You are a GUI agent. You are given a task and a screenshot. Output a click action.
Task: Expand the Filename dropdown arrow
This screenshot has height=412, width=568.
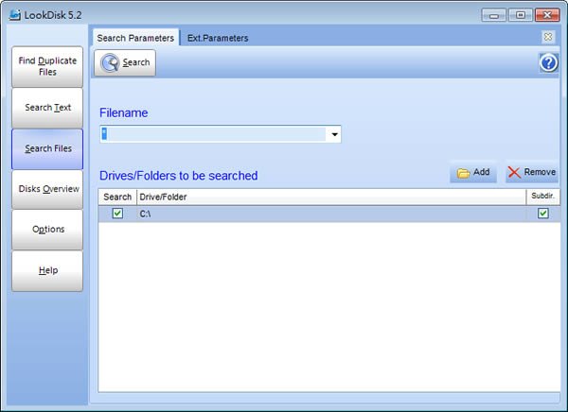pos(334,134)
